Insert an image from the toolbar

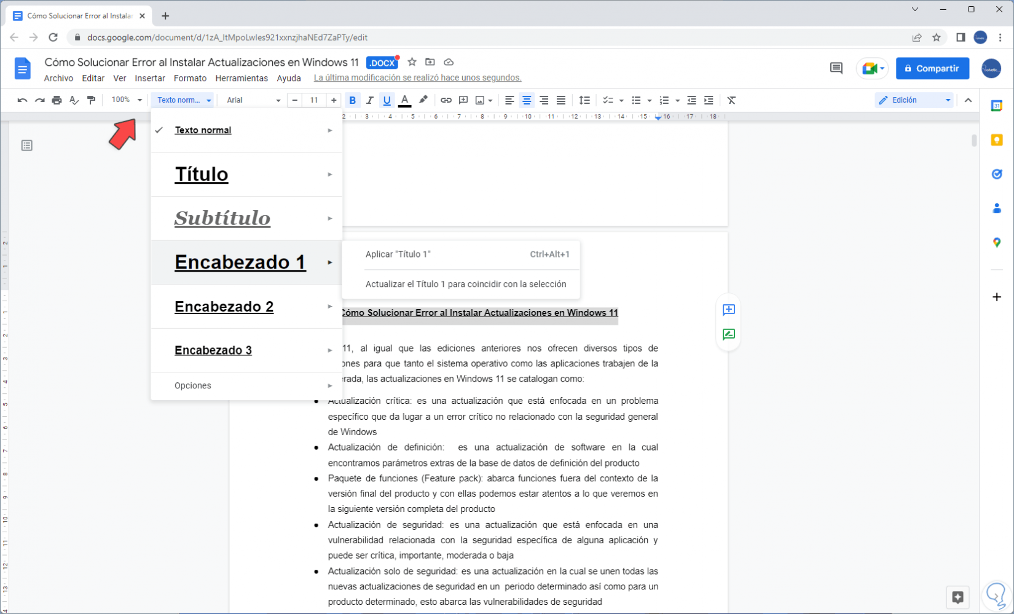pyautogui.click(x=480, y=100)
